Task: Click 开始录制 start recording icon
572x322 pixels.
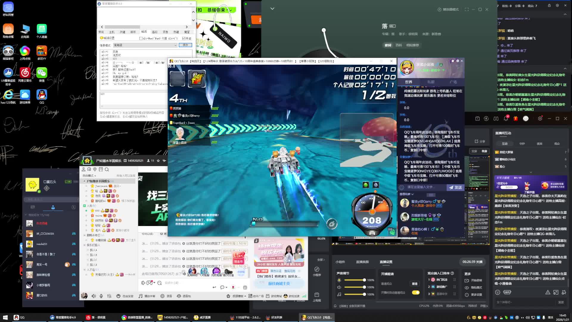Action: 467,281
